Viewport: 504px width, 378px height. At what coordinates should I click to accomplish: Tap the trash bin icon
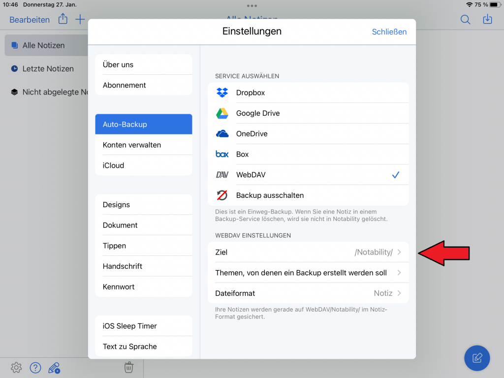[128, 367]
